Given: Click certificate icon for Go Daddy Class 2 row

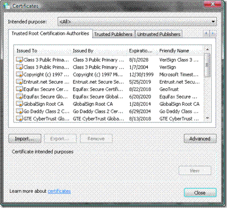Looking at the screenshot, I should (x=19, y=111).
